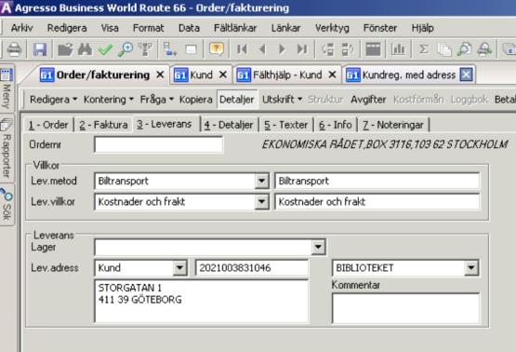Click the Sök sidebar icon
This screenshot has width=516, height=352.
click(x=7, y=195)
